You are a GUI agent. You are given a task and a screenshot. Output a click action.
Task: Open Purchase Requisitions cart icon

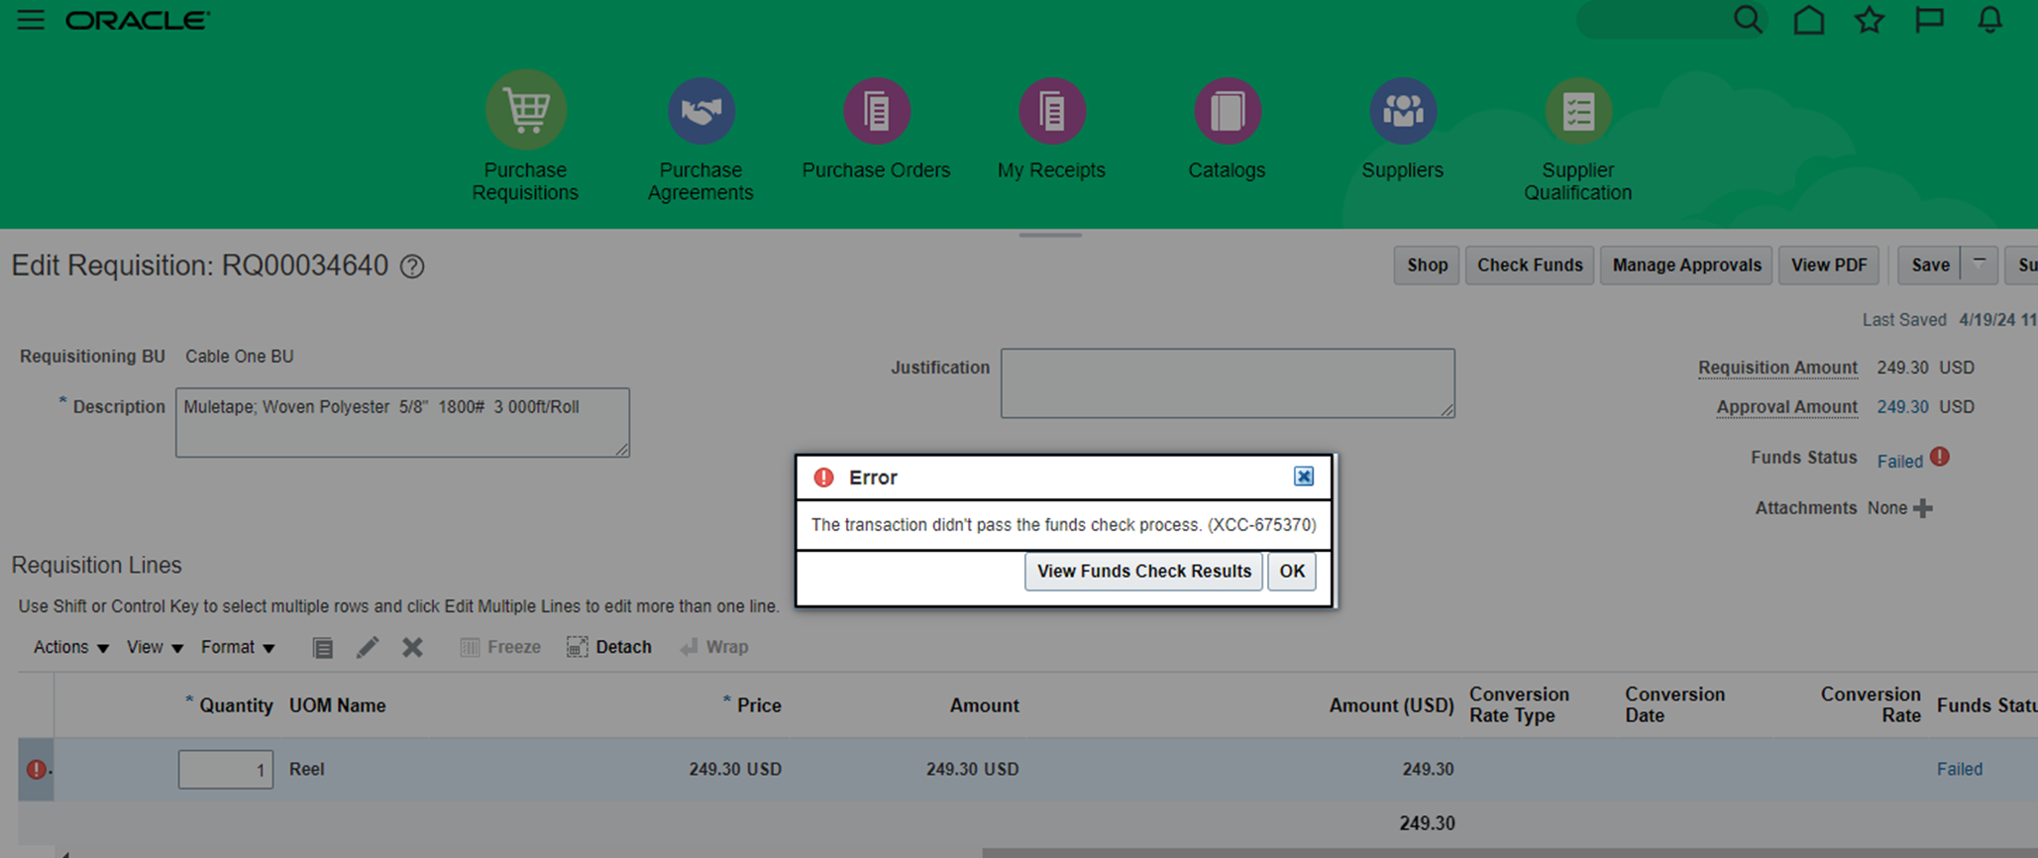(x=525, y=110)
